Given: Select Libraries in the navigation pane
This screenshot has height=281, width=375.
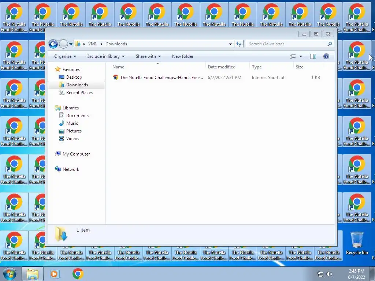Looking at the screenshot, I should [71, 108].
